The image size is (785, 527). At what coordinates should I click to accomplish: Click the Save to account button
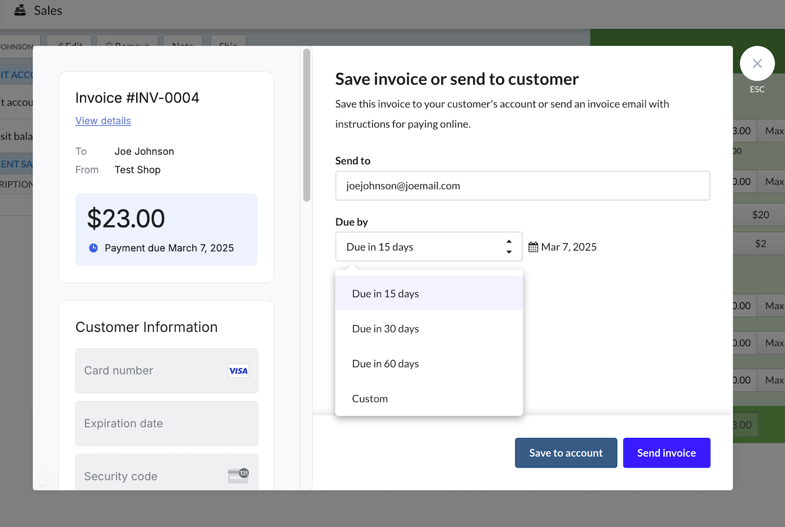tap(566, 452)
